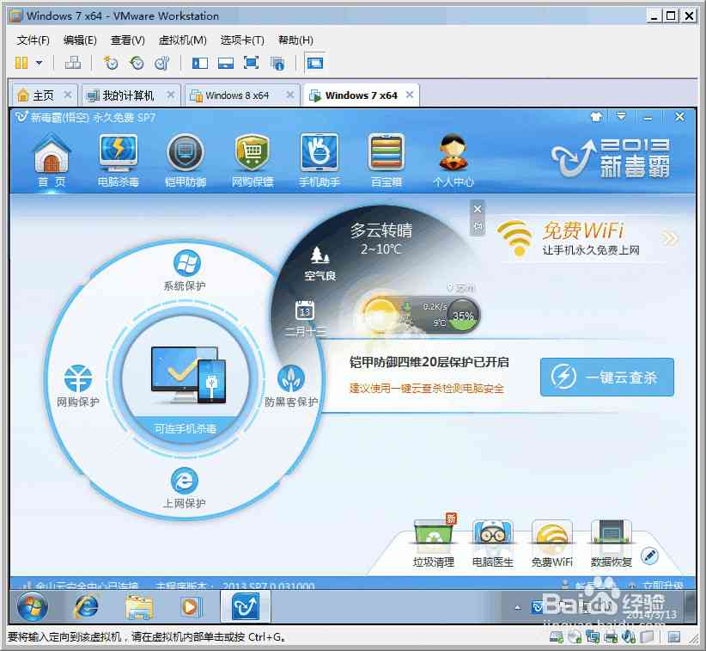This screenshot has height=651, width=706.
Task: Open 手机助手 phone assistant
Action: (320, 160)
